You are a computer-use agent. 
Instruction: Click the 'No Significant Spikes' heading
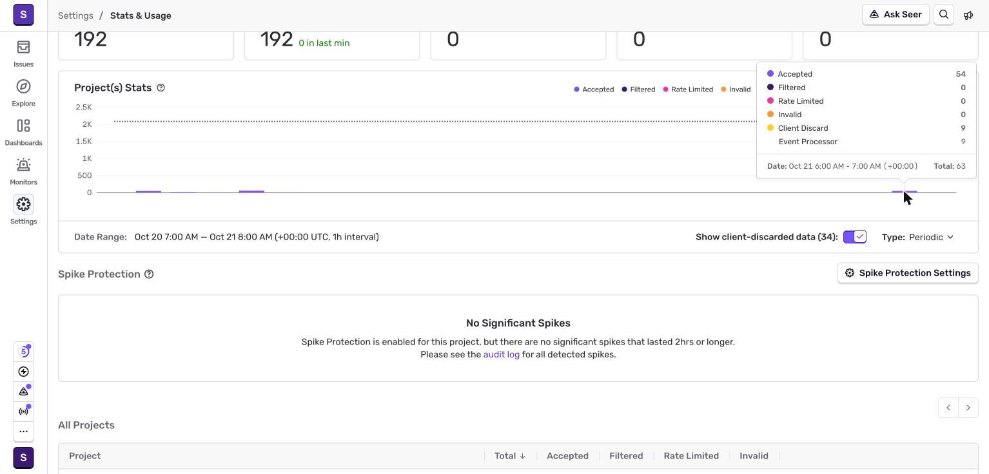pyautogui.click(x=518, y=323)
